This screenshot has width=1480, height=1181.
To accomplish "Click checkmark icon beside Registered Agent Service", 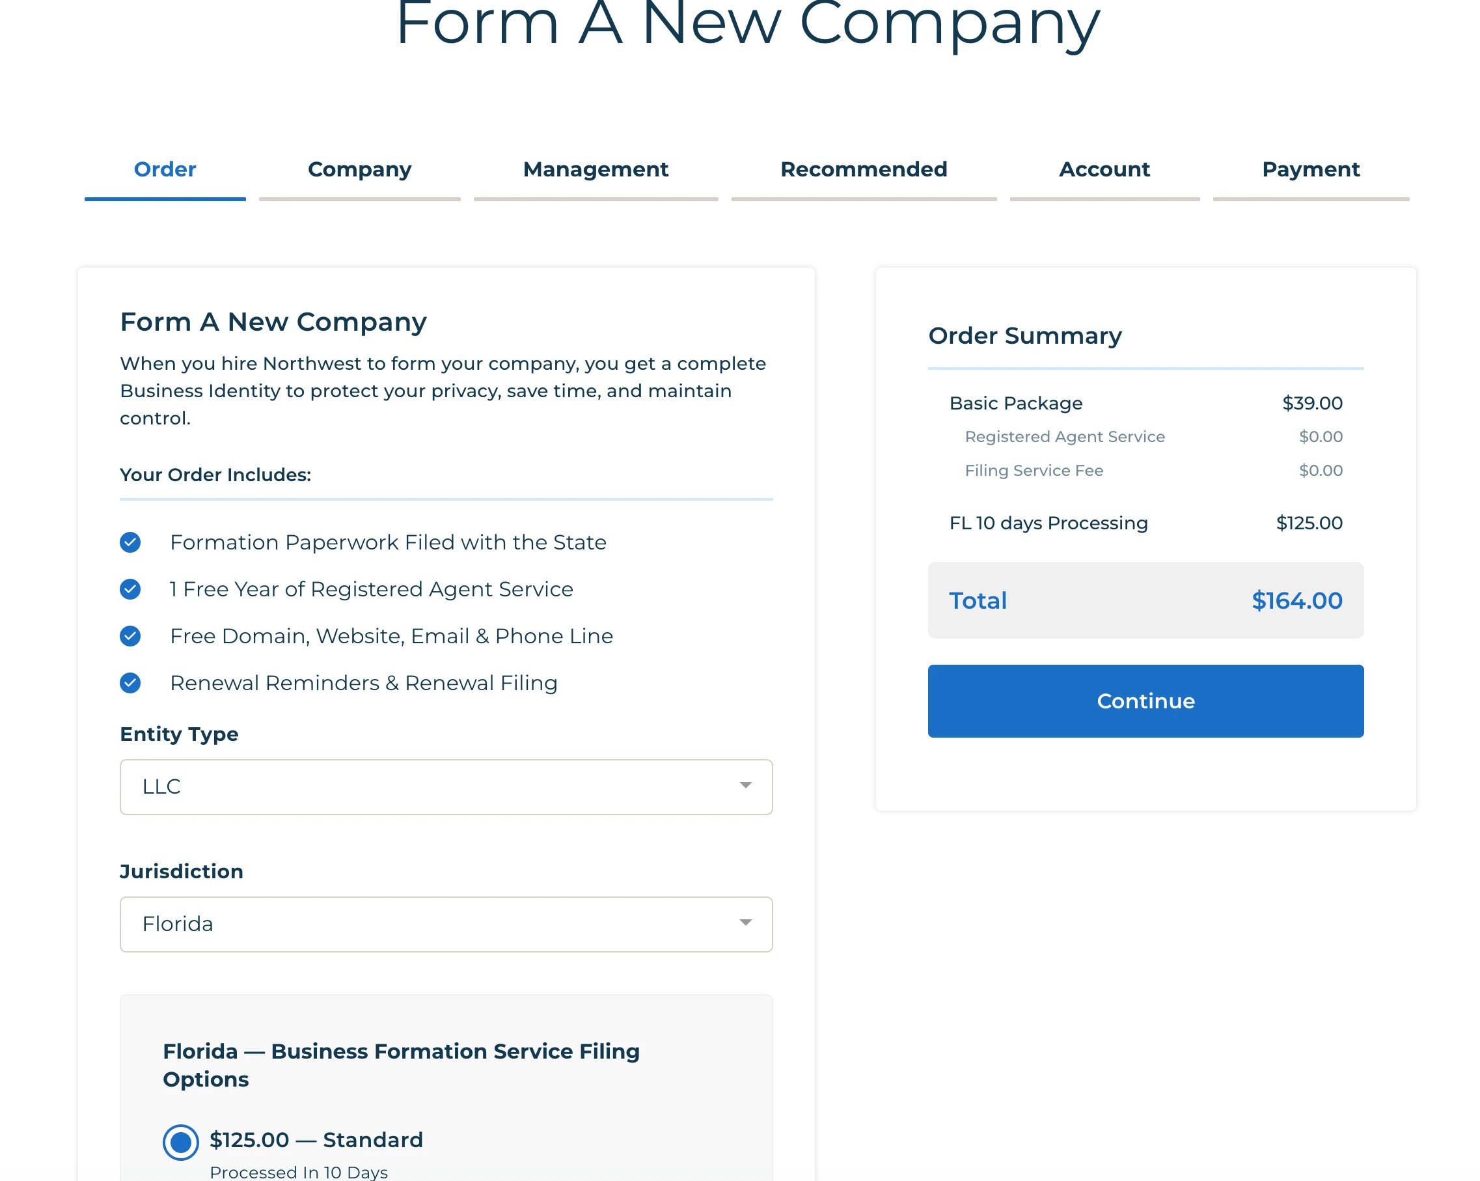I will pyautogui.click(x=130, y=589).
